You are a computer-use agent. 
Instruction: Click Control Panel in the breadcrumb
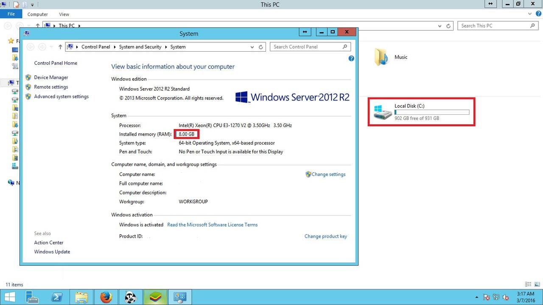[95, 47]
